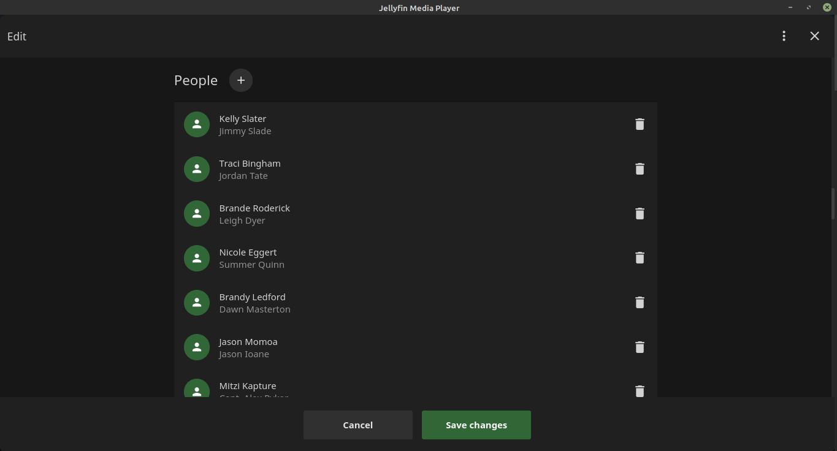Select the Traci Bingham avatar icon
Viewport: 837px width, 451px height.
[197, 169]
